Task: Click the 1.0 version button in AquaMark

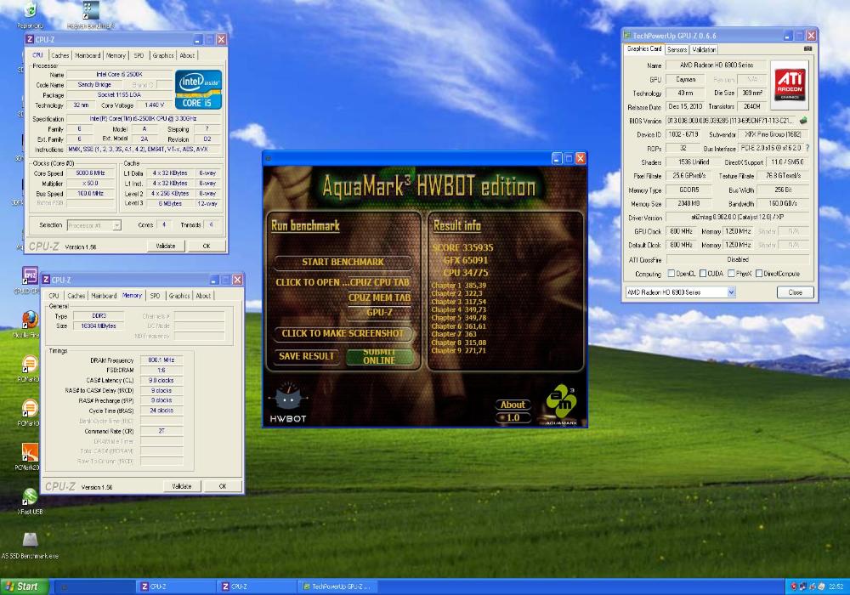Action: [x=513, y=418]
